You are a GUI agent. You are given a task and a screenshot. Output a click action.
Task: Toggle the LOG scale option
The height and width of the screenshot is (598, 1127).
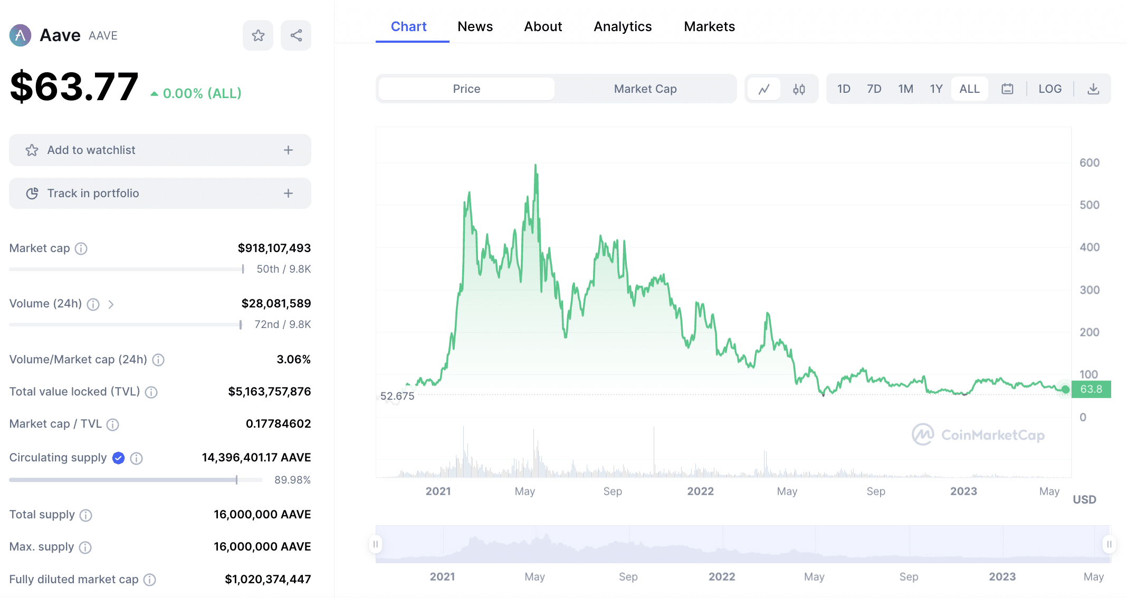1050,89
